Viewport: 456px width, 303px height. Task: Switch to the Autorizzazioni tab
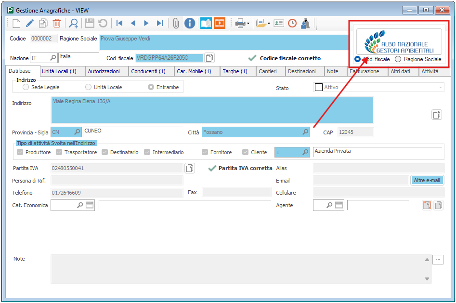(107, 71)
